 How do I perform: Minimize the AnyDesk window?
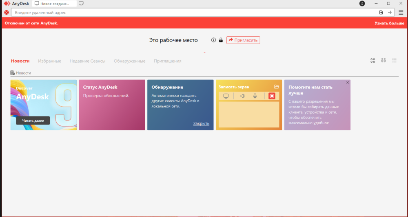pos(376,3)
